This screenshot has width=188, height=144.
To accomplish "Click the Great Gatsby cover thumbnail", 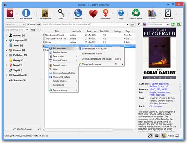I will [x=159, y=54].
